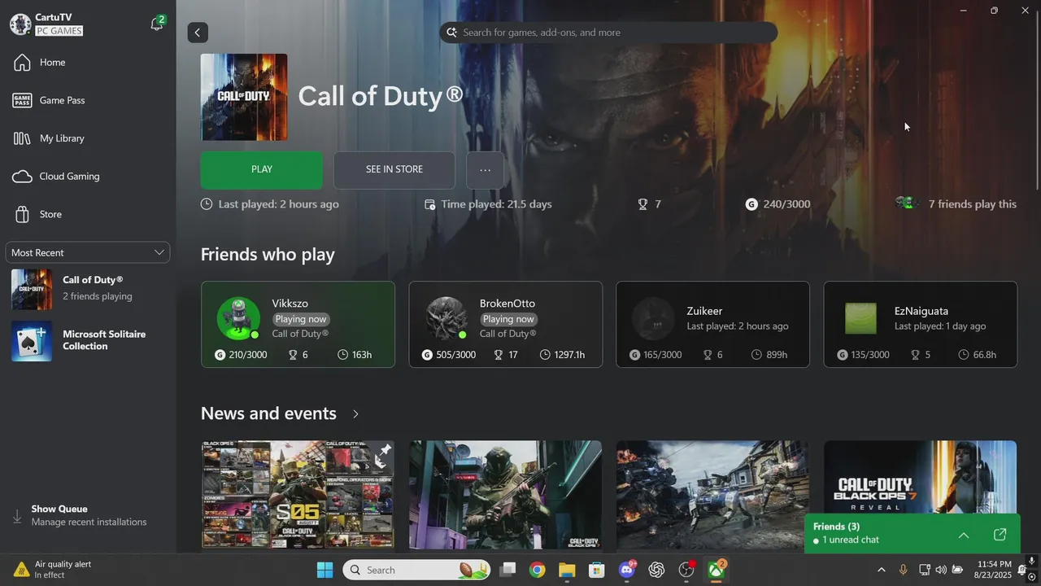Viewport: 1041px width, 586px height.
Task: Select My Library in the sidebar
Action: click(x=88, y=138)
